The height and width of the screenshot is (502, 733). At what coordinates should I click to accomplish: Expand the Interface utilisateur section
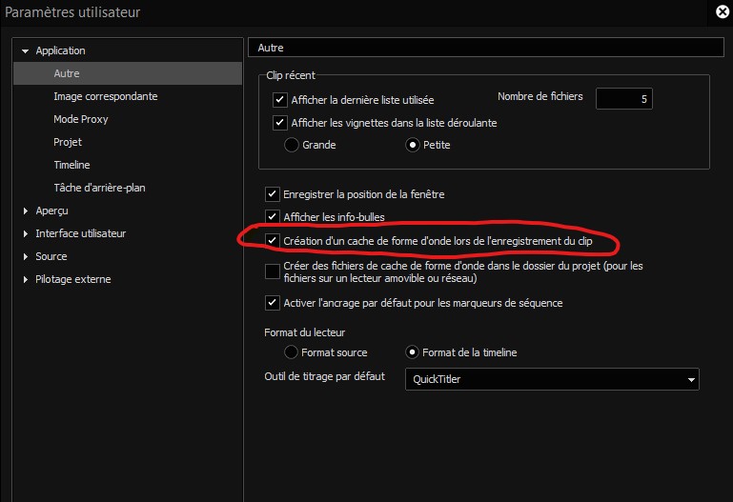[25, 233]
